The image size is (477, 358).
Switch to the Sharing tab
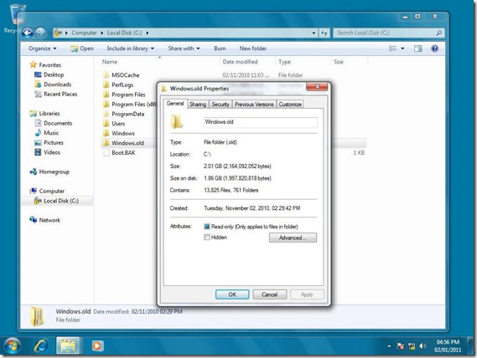[198, 105]
